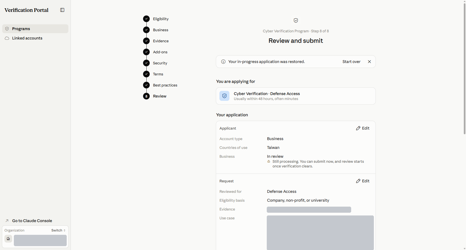Viewport: 466px width, 250px height.
Task: Click the step 8 Review number circle
Action: [x=146, y=96]
